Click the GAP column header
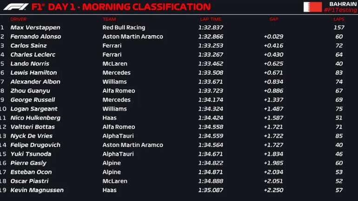358x201 pixels. coord(273,19)
